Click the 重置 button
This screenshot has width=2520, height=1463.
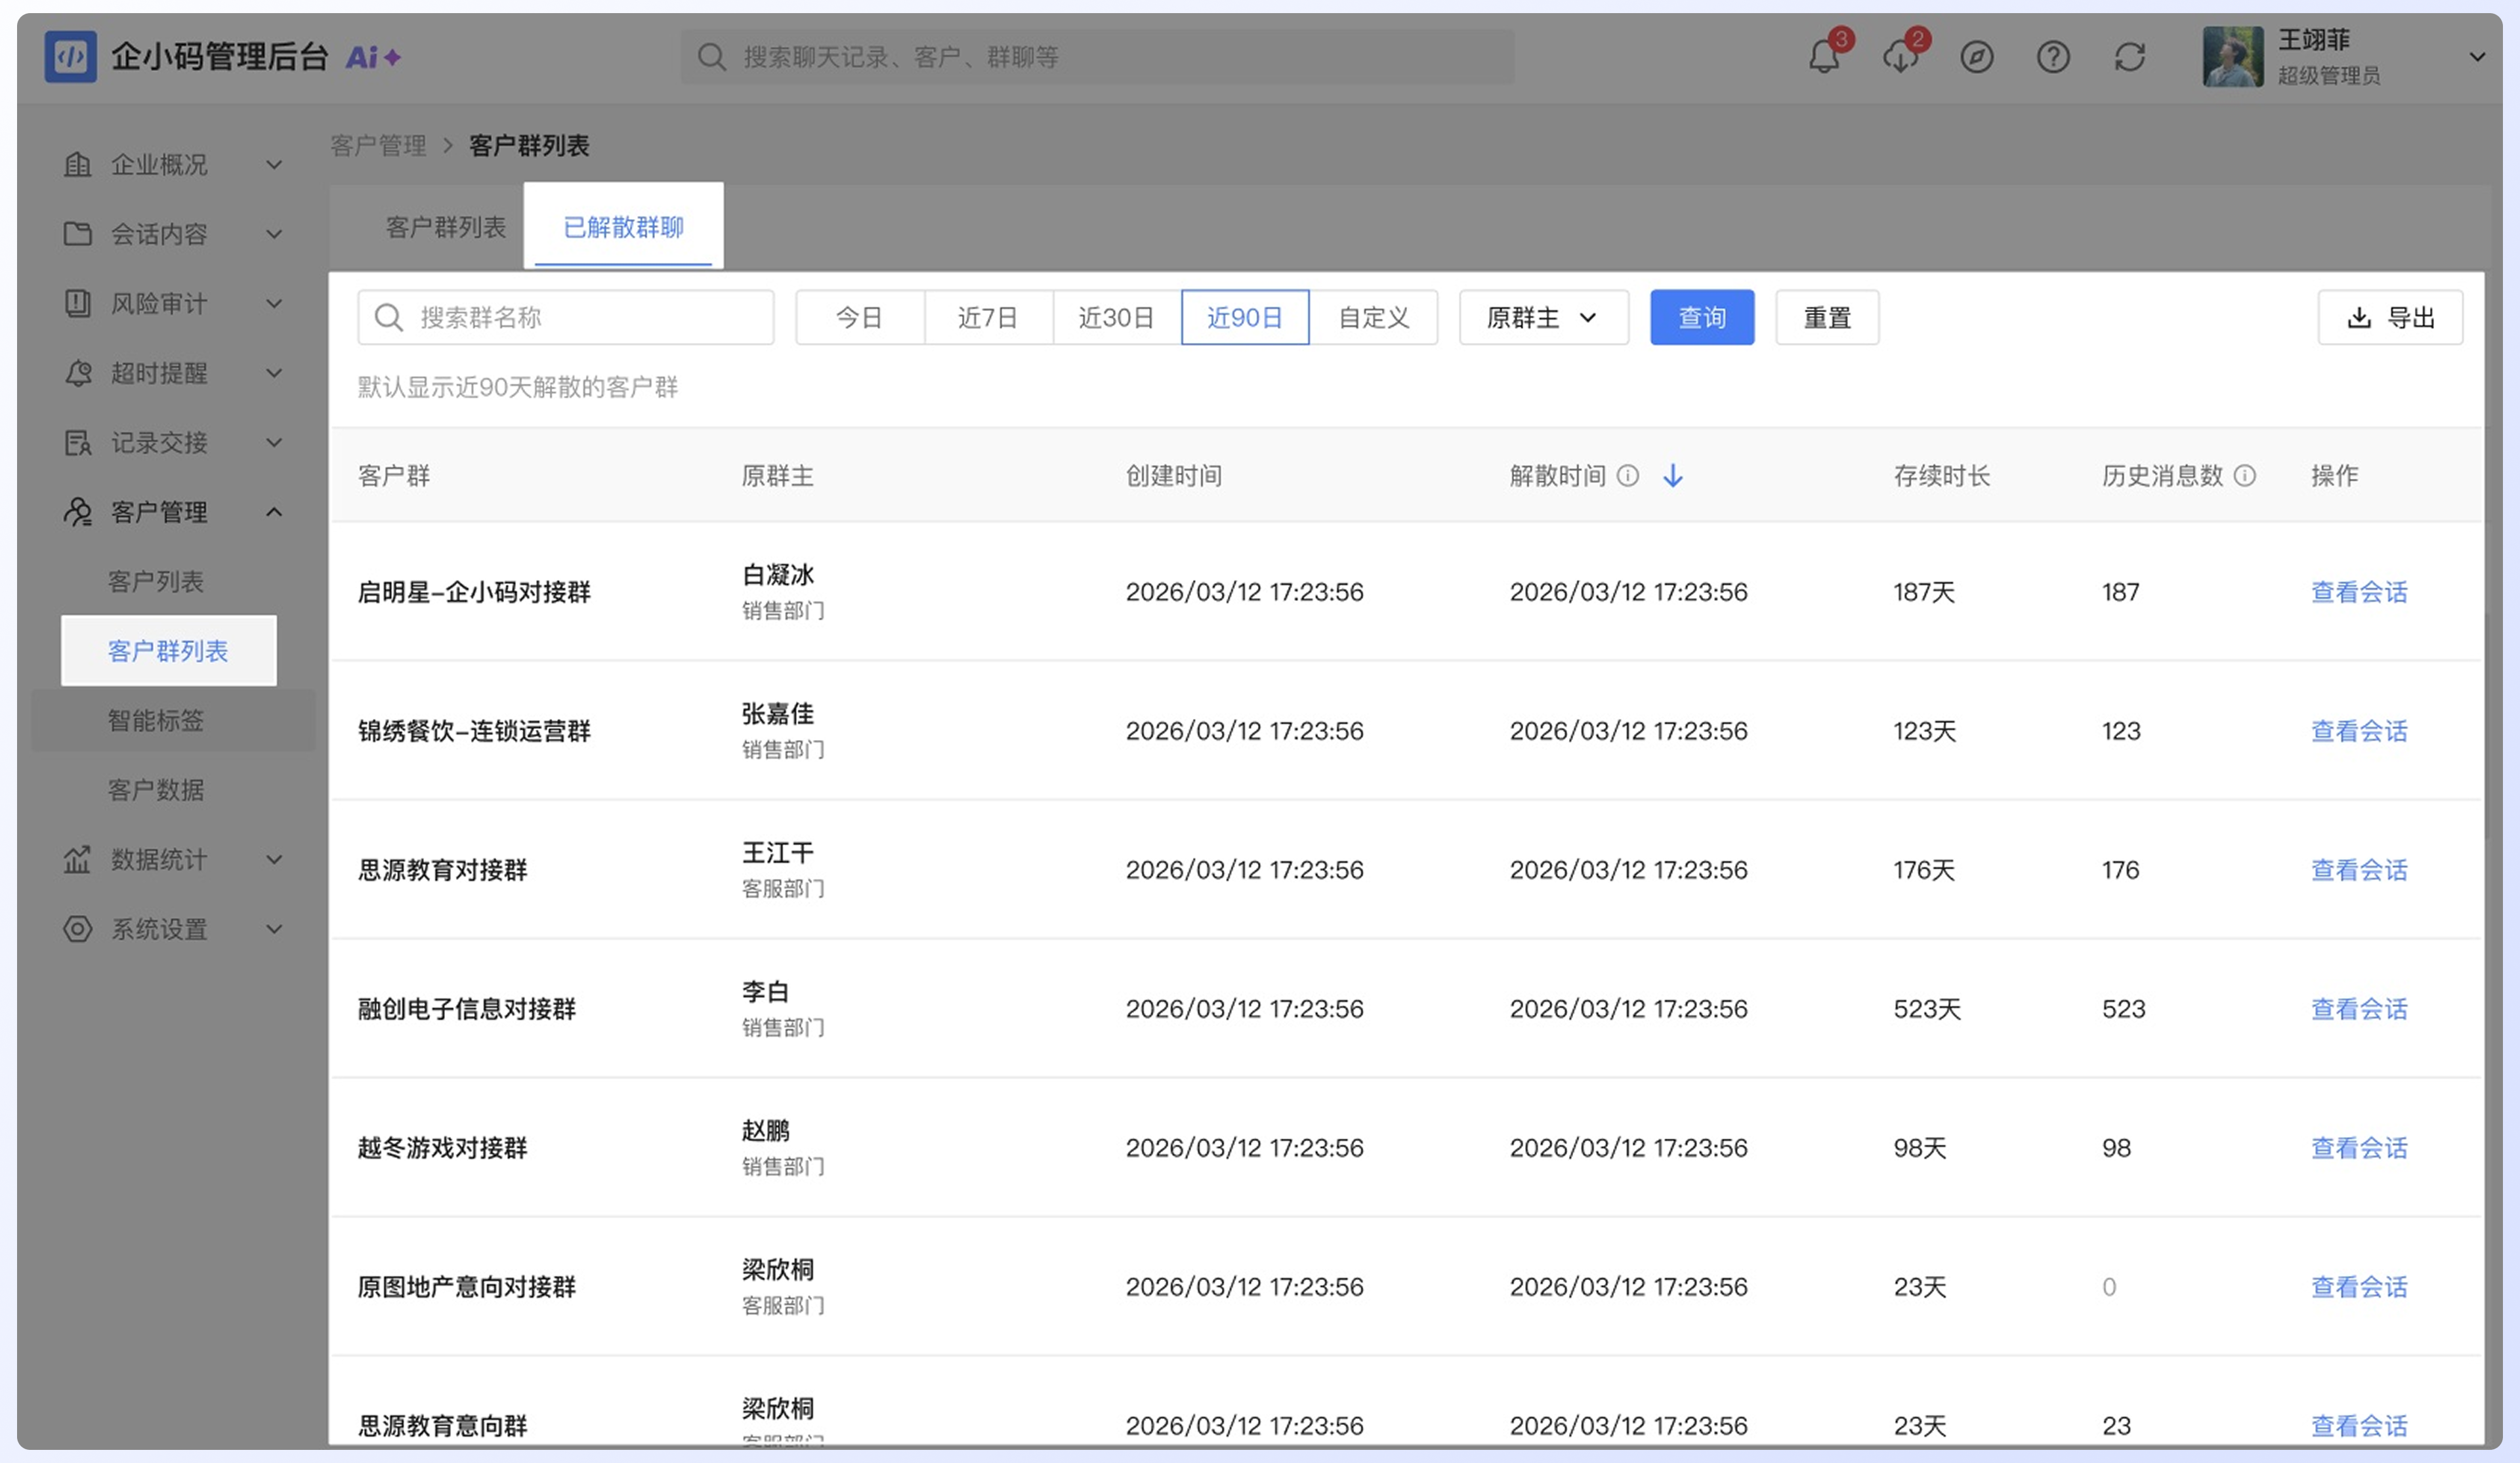1827,317
